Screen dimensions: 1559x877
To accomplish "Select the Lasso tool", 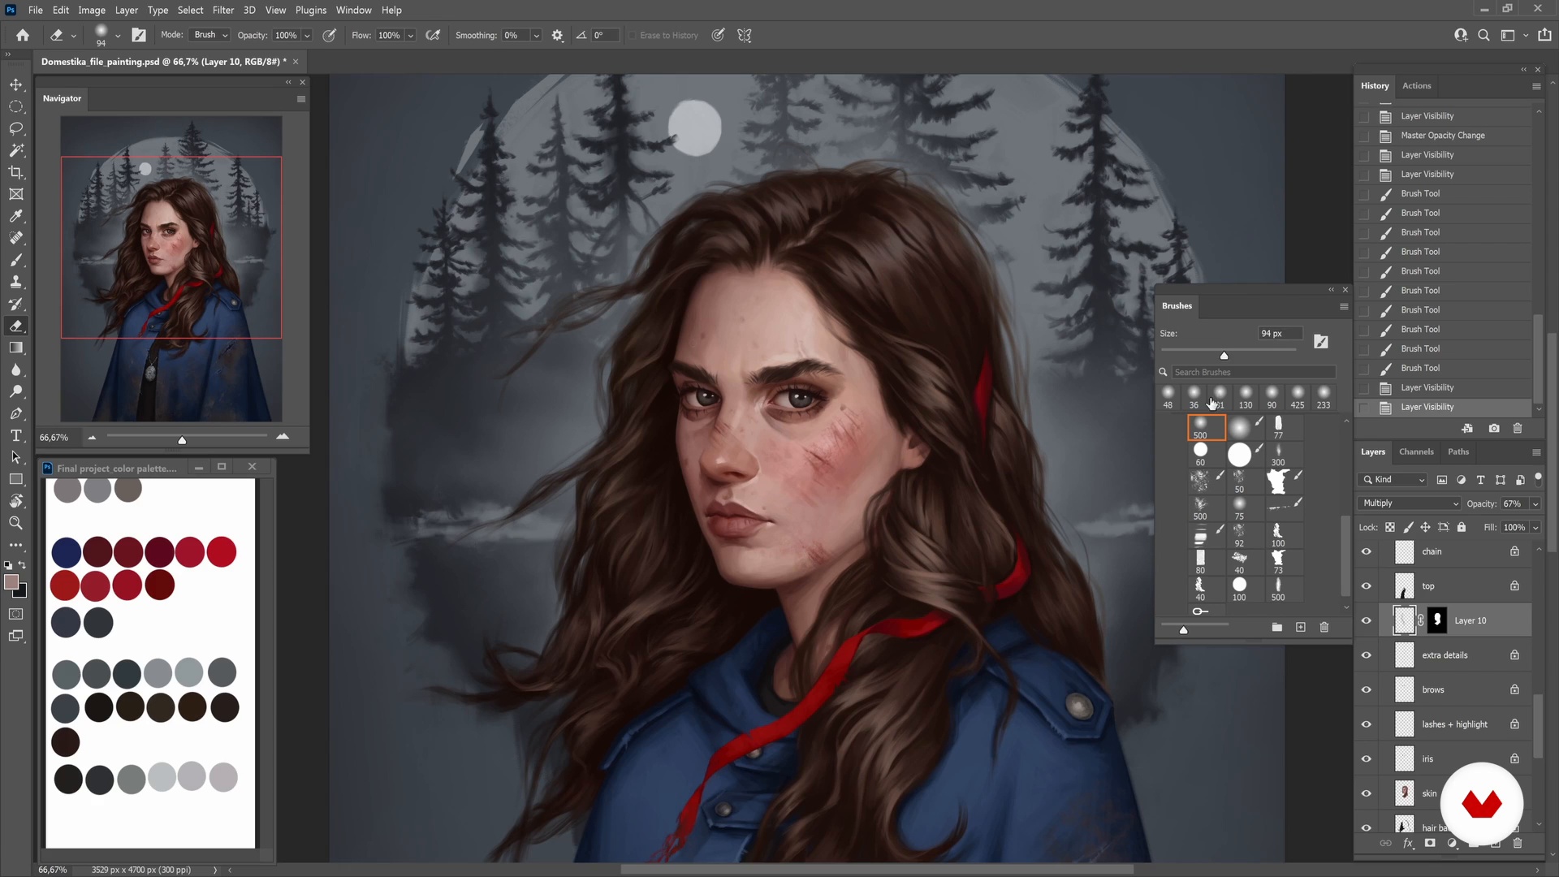I will click(15, 129).
